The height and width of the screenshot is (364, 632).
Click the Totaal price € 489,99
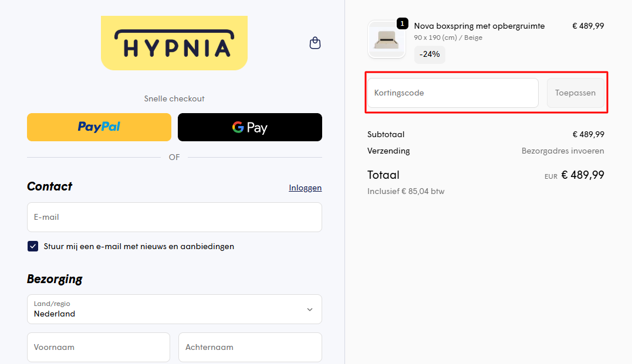click(582, 175)
